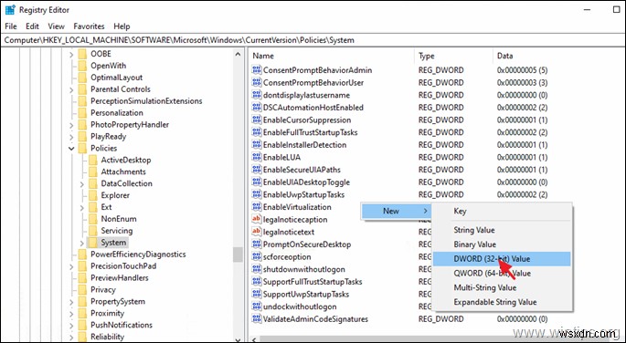Expand the System subkey
Screen dimensions: 626x343
coord(82,243)
